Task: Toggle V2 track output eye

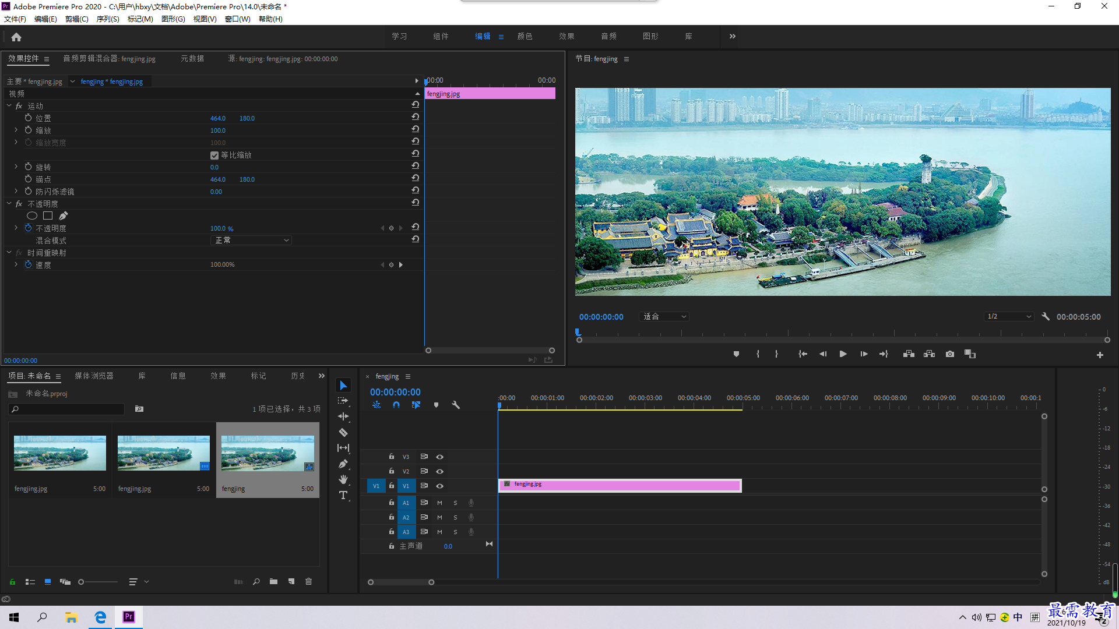Action: pyautogui.click(x=440, y=472)
